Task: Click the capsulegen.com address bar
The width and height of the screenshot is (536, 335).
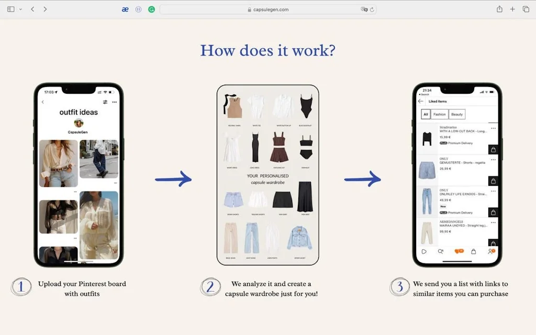Action: [x=268, y=9]
